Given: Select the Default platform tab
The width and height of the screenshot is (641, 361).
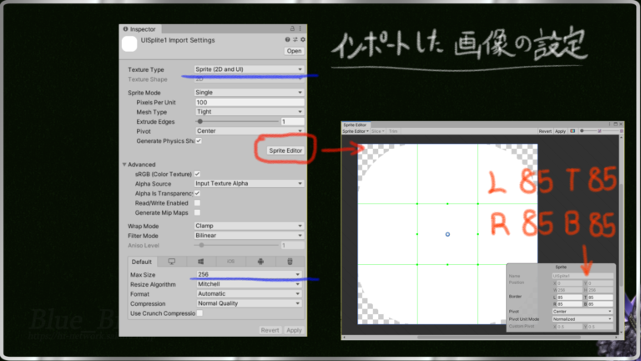Looking at the screenshot, I should pos(141,262).
